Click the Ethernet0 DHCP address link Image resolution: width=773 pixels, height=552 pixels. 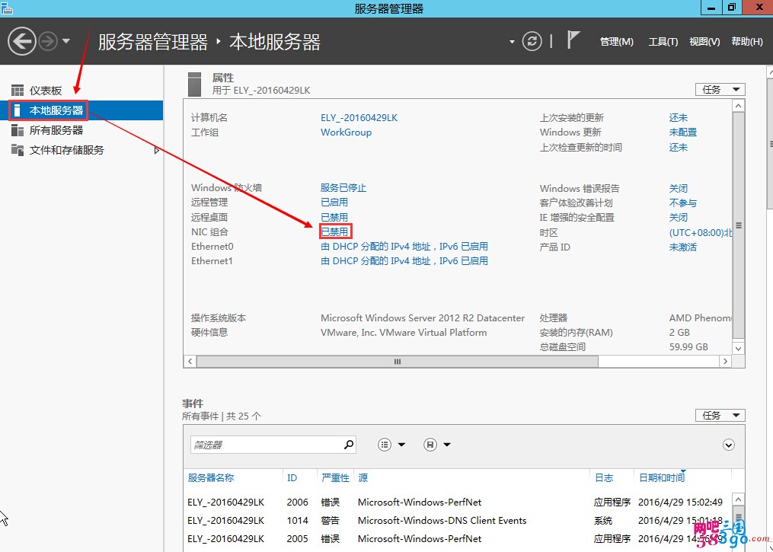(x=404, y=247)
